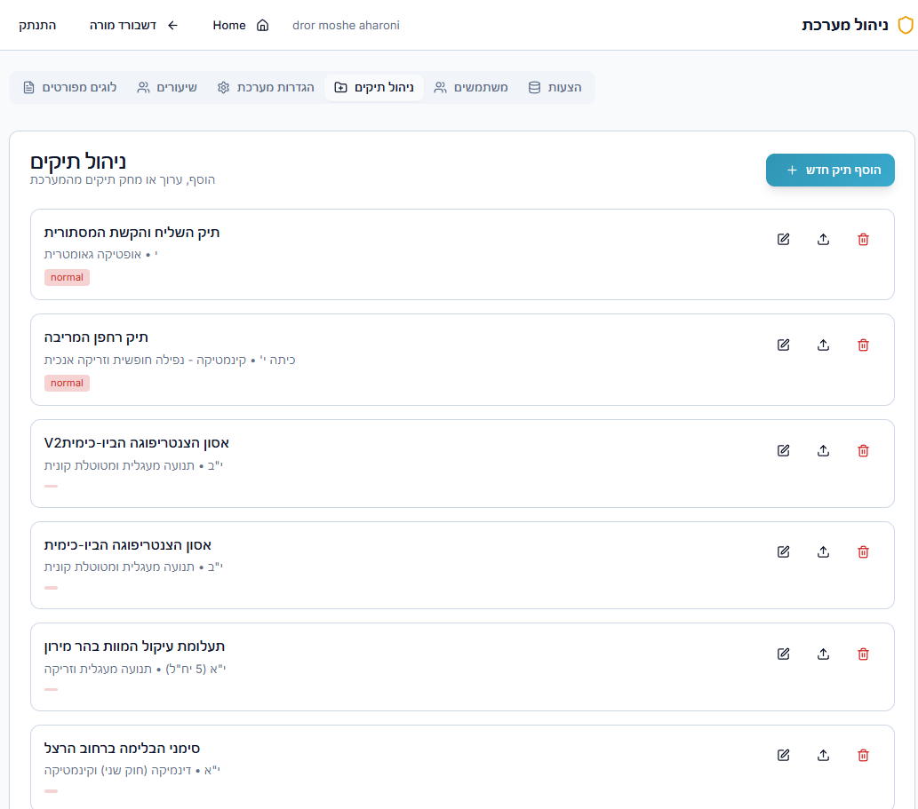Click upload icon for תיק רחפן המריבה
Image resolution: width=918 pixels, height=809 pixels.
click(x=823, y=345)
